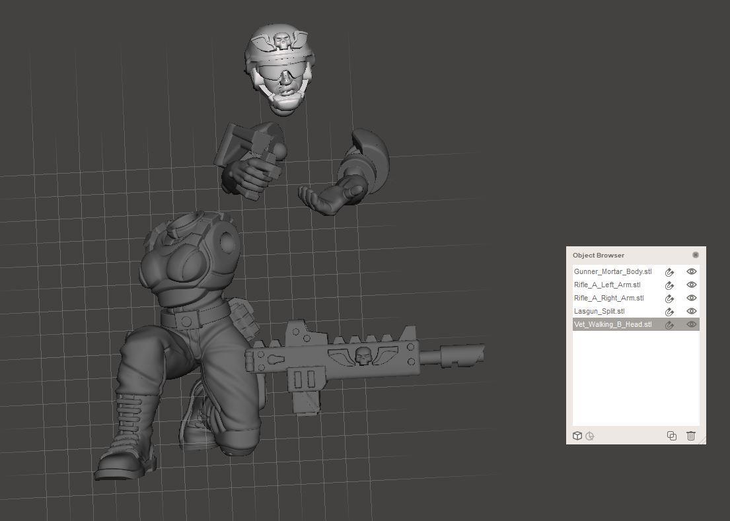
Task: Click the cube icon in Object Browser footer
Action: pyautogui.click(x=577, y=436)
